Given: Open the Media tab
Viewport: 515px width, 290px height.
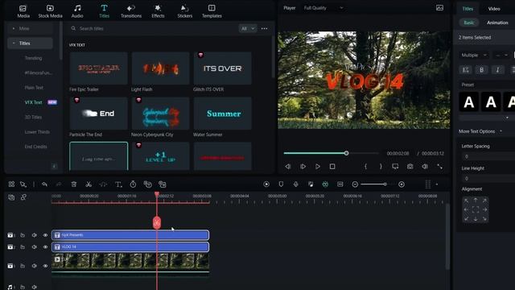Looking at the screenshot, I should click(x=23, y=11).
